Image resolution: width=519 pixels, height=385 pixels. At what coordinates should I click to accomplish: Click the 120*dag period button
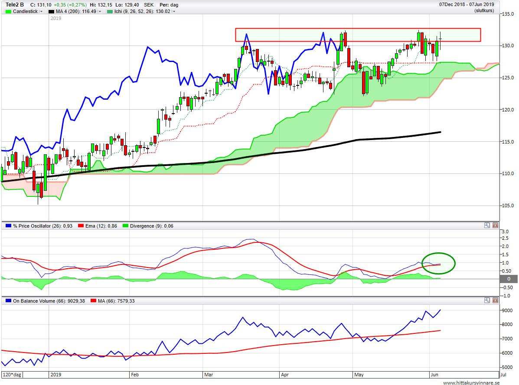click(x=12, y=375)
